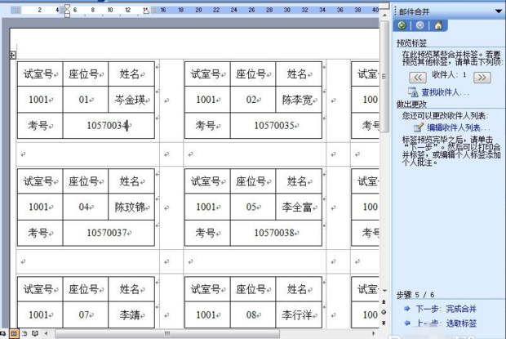The height and width of the screenshot is (339, 506).
Task: Click the name cell 陈玟锦
Action: pos(131,207)
